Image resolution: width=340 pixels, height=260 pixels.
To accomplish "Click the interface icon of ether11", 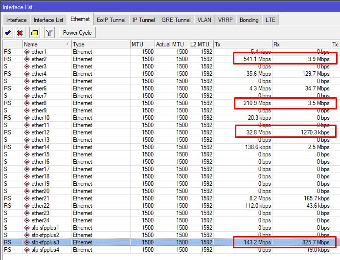I will (27, 125).
